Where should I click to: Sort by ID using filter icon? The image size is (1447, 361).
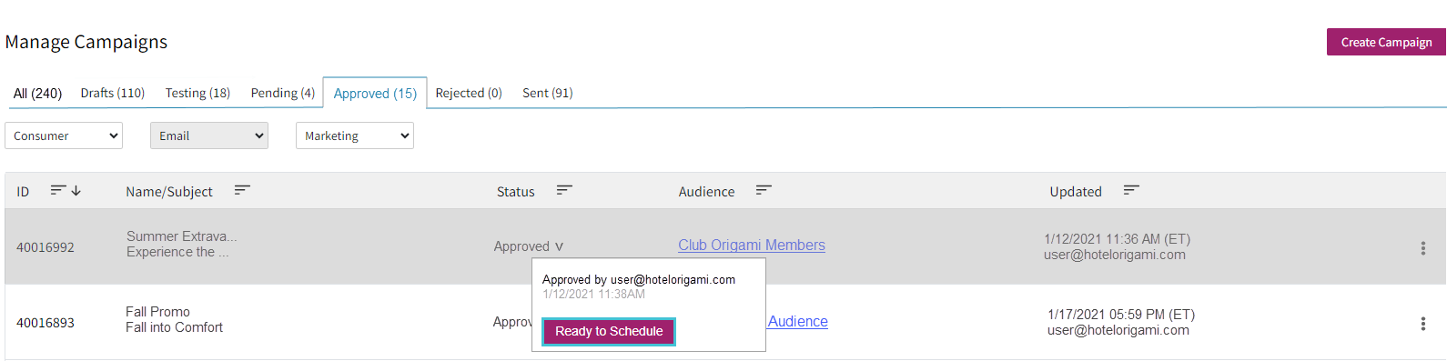pyautogui.click(x=58, y=190)
